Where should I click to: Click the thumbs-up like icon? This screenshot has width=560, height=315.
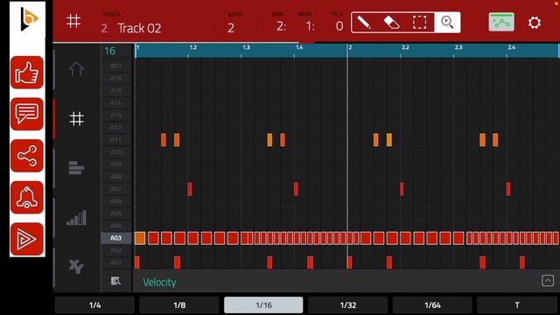point(27,73)
